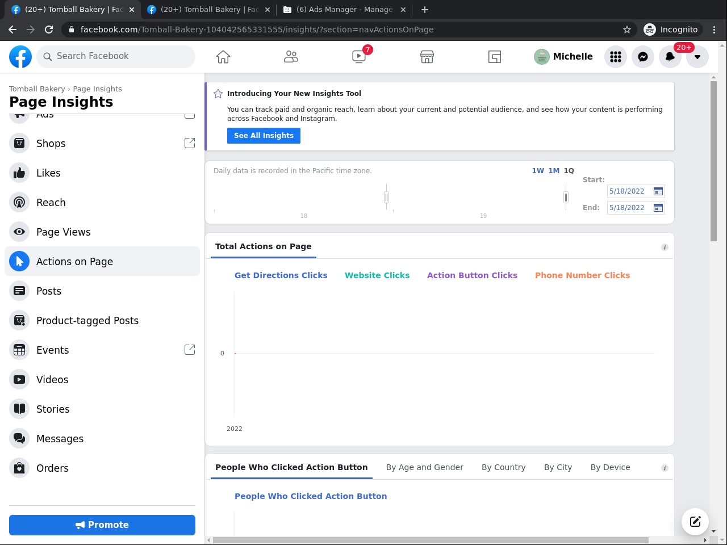
Task: Click the new message compose icon
Action: (x=695, y=521)
